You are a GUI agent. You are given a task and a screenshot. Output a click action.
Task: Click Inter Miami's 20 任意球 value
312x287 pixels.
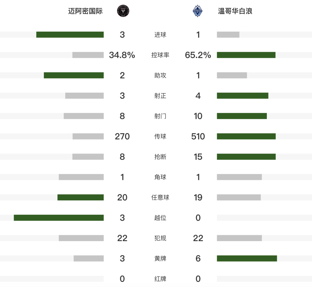point(122,198)
